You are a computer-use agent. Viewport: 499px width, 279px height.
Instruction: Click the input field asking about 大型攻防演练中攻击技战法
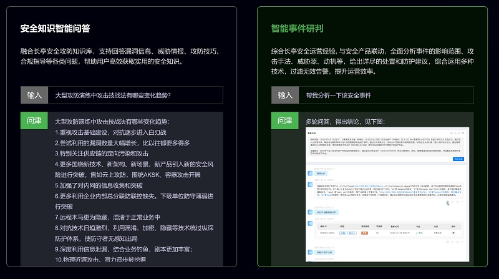135,95
